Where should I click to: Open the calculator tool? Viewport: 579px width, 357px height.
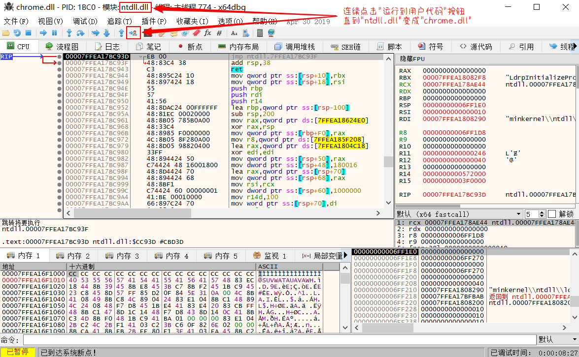(x=260, y=33)
